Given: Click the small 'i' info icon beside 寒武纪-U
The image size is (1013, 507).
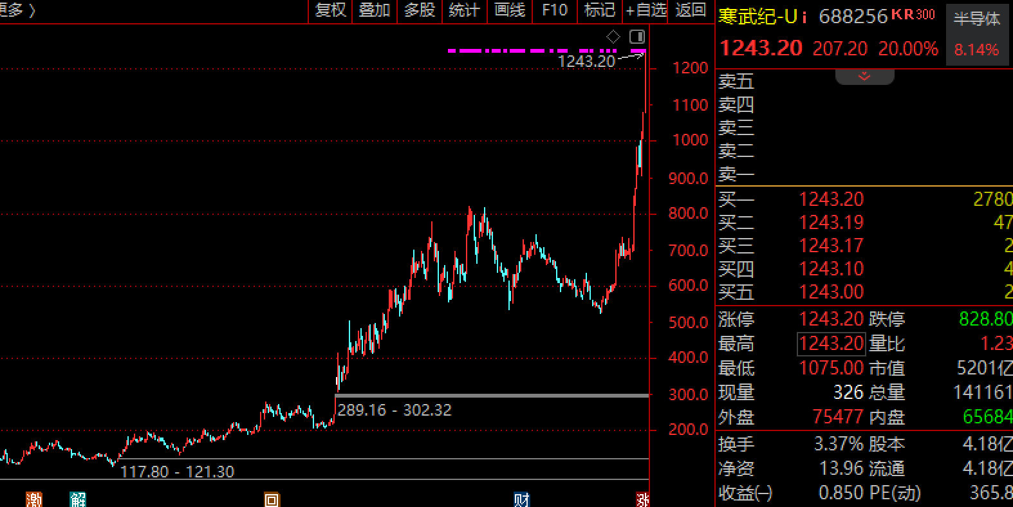Looking at the screenshot, I should click(804, 17).
